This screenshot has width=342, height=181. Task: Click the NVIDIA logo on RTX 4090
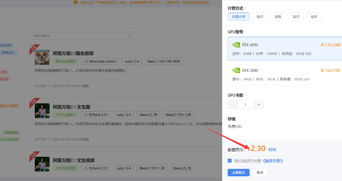click(236, 45)
